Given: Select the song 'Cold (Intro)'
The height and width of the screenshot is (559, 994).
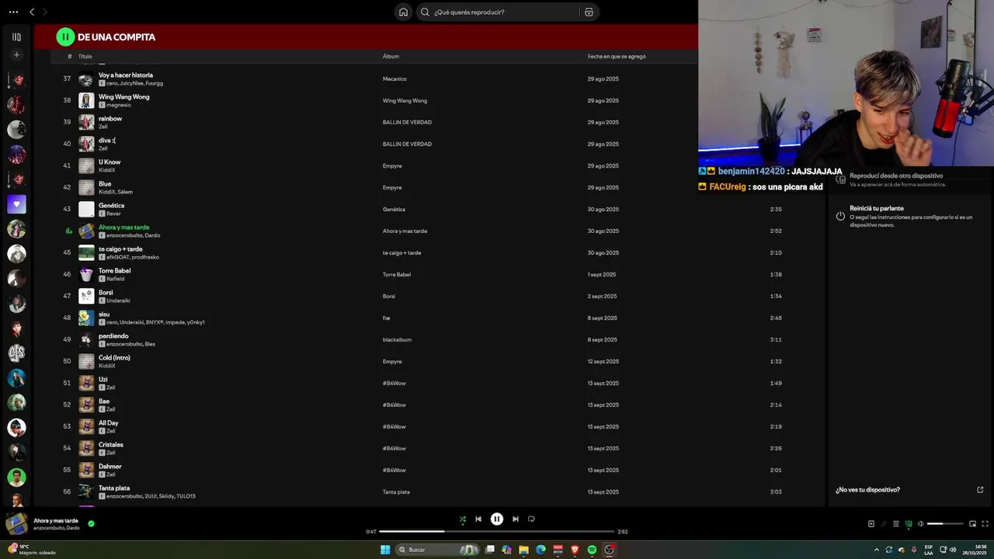Looking at the screenshot, I should coord(114,358).
